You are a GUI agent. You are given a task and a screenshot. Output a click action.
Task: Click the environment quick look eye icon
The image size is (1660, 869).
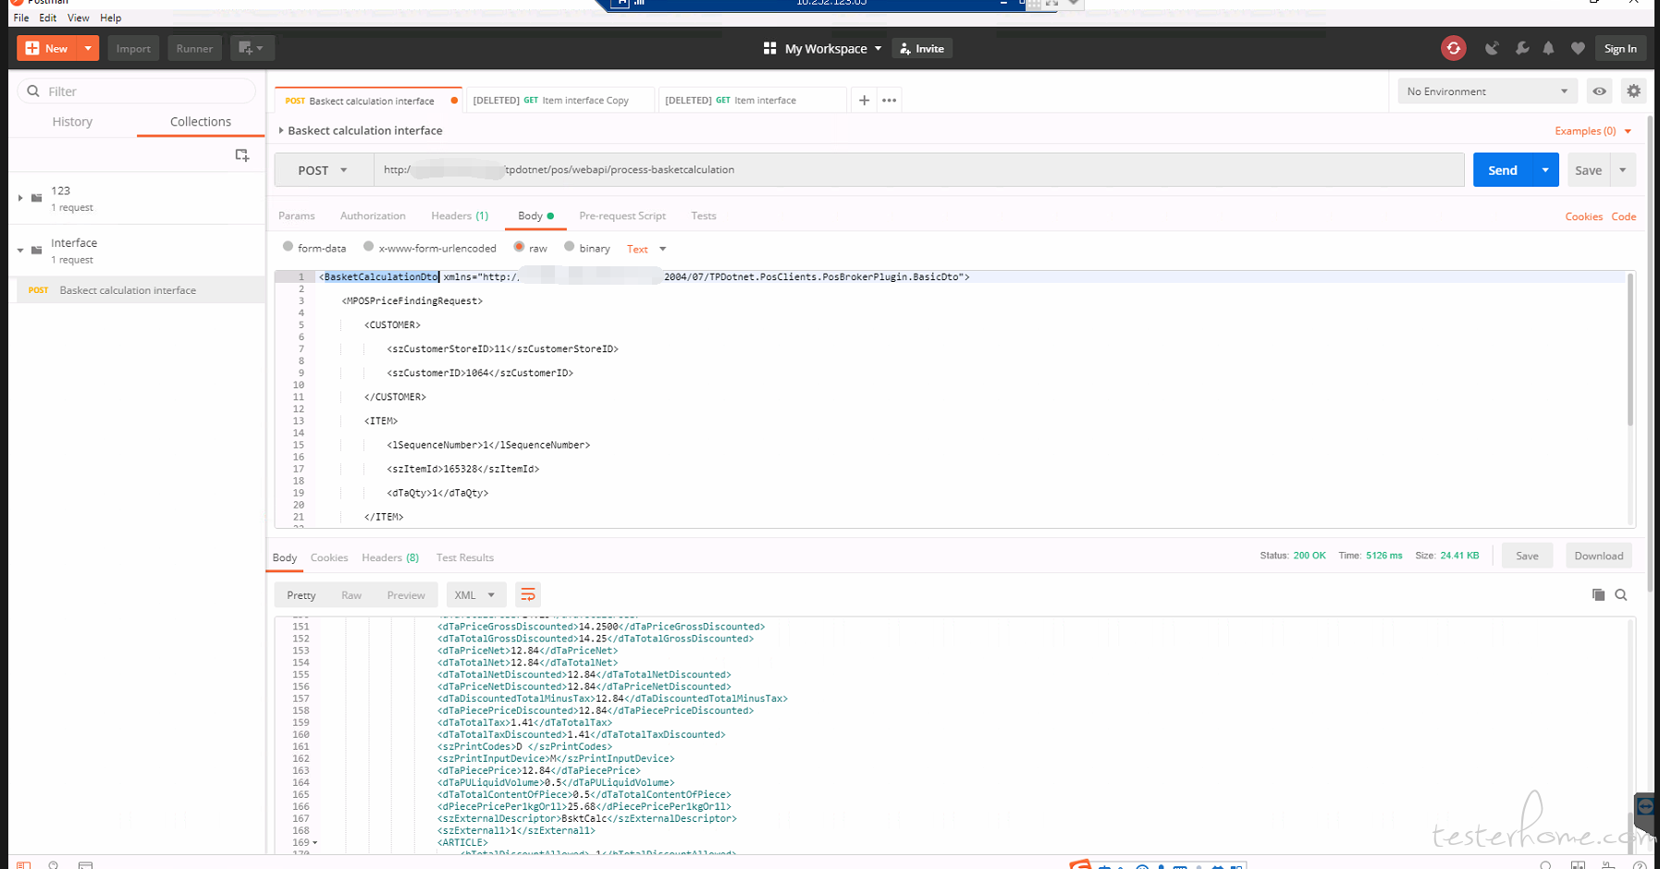[1599, 91]
